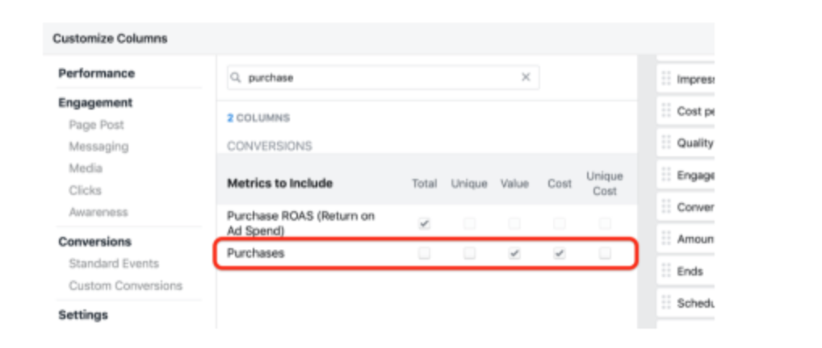The height and width of the screenshot is (348, 822).
Task: Clear the purchase search text
Action: coord(526,77)
